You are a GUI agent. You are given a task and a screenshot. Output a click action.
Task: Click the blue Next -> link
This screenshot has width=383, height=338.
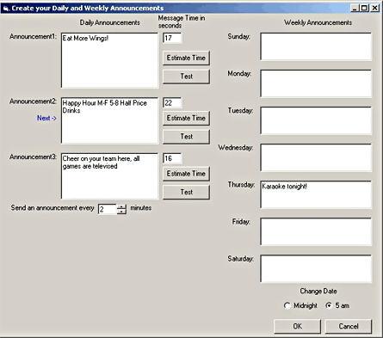(46, 118)
